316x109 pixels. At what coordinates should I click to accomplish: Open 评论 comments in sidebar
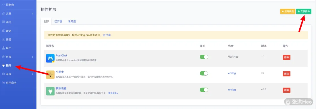[x=18, y=22]
